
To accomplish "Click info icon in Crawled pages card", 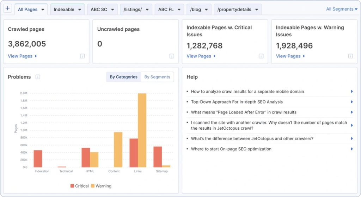I will [x=82, y=56].
